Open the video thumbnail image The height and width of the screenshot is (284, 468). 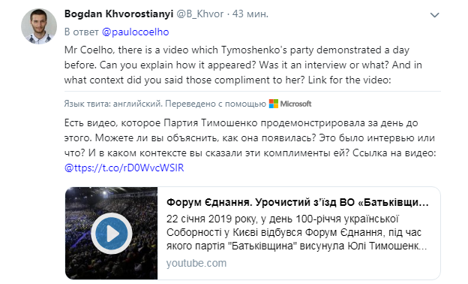111,233
